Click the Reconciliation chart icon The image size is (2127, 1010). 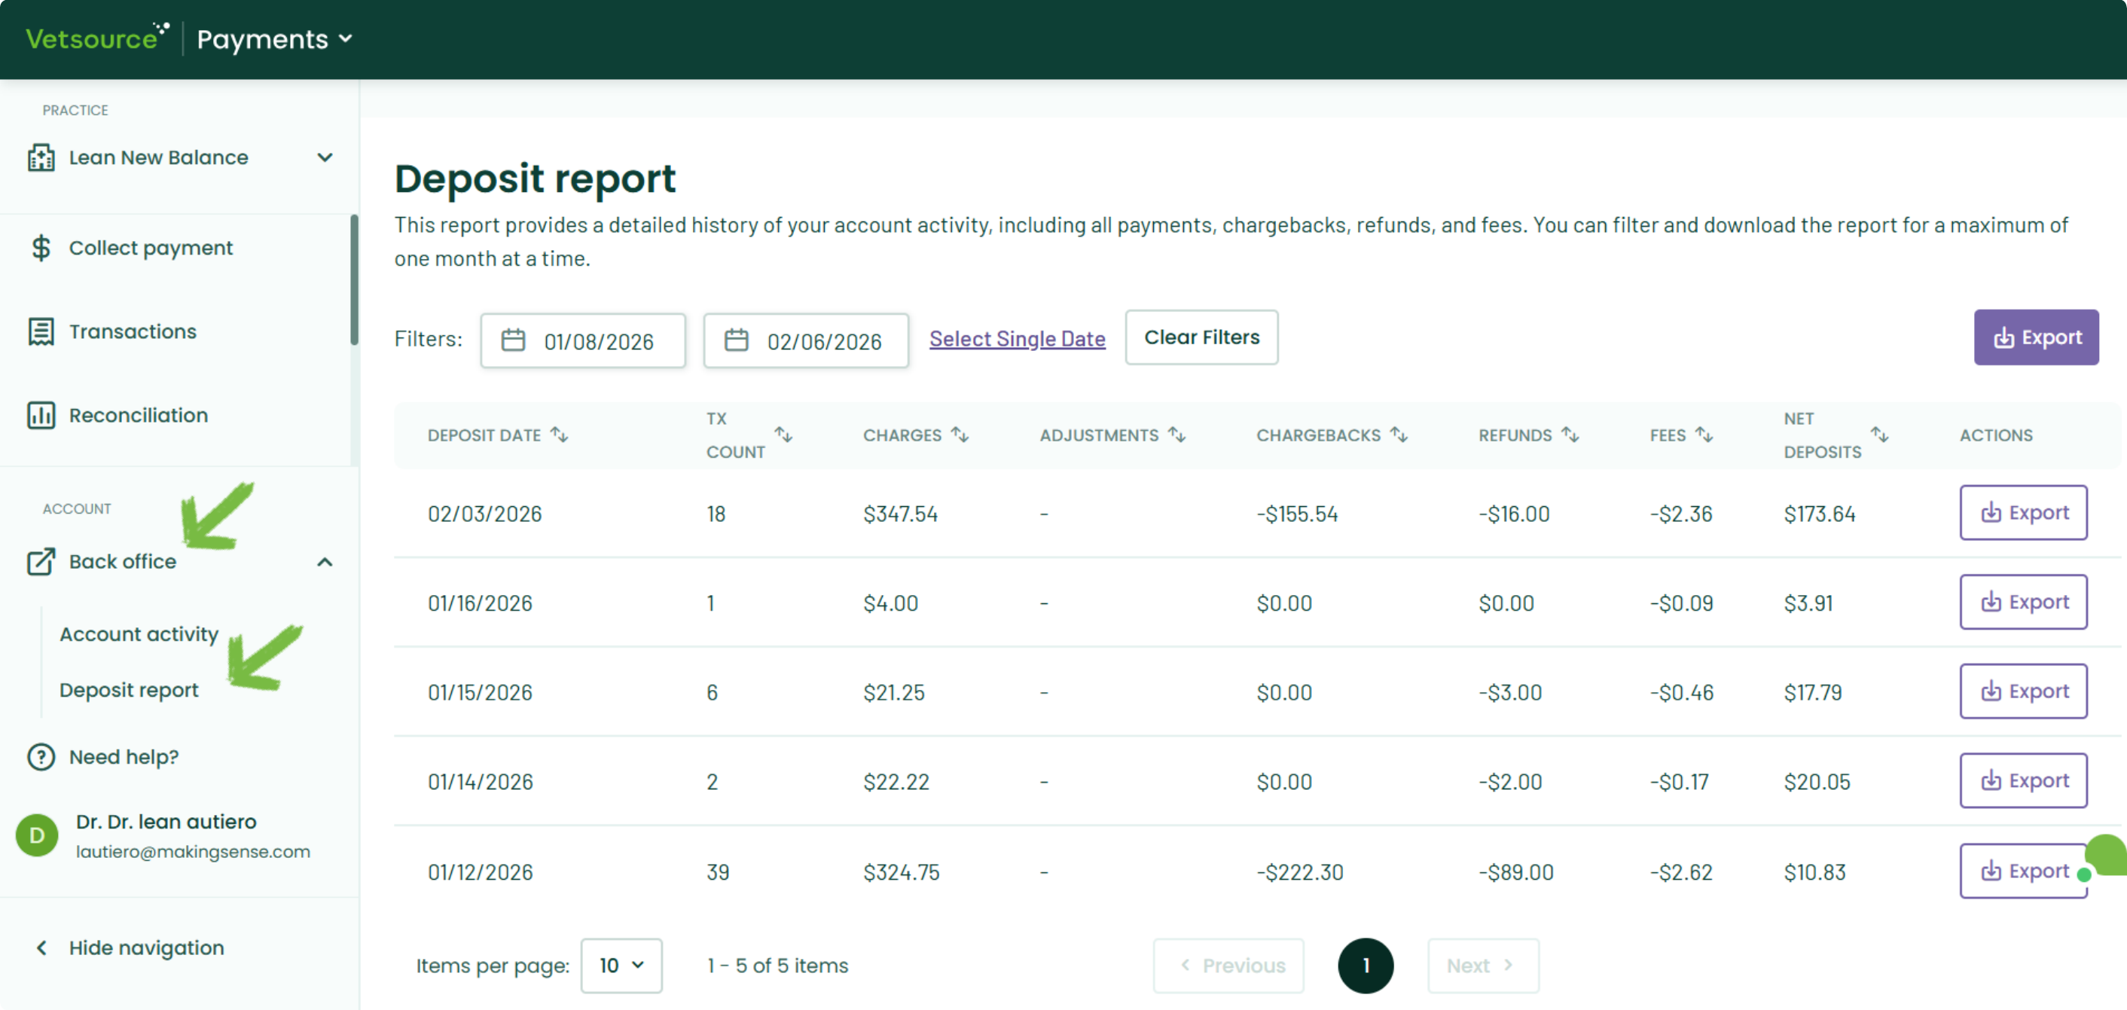tap(41, 416)
